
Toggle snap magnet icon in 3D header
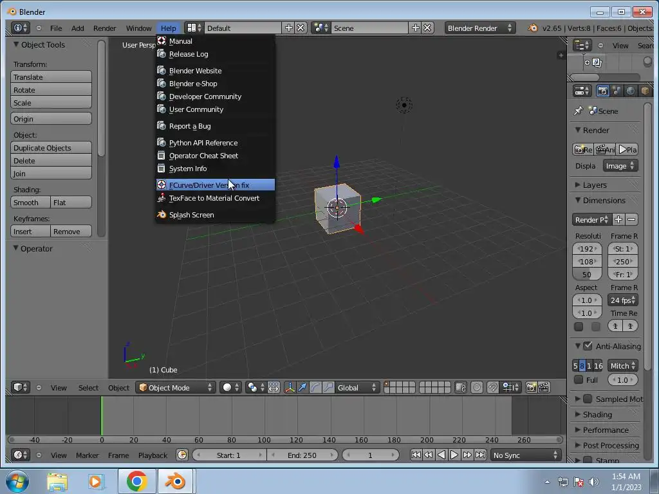[492, 387]
